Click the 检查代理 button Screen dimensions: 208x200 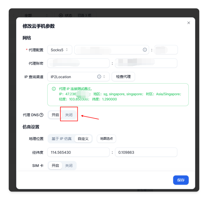tap(123, 76)
